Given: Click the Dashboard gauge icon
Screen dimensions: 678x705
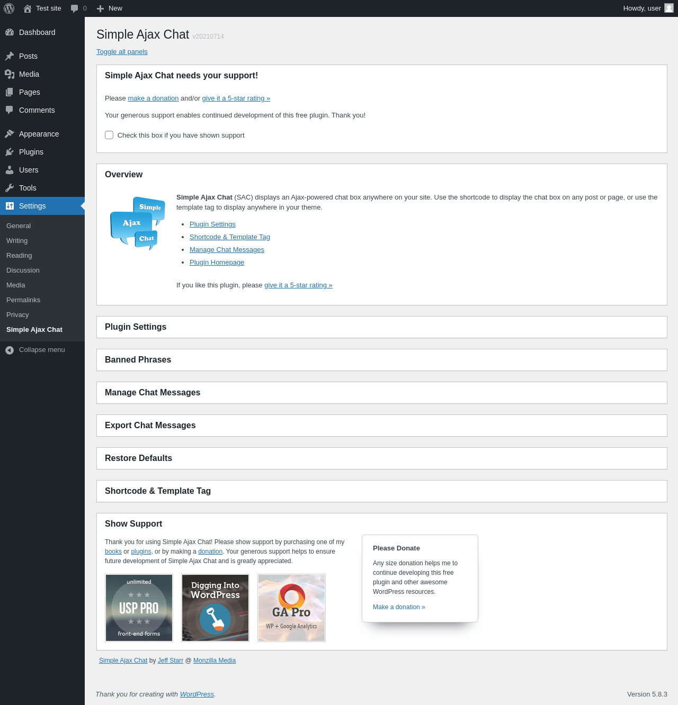Looking at the screenshot, I should 10,32.
